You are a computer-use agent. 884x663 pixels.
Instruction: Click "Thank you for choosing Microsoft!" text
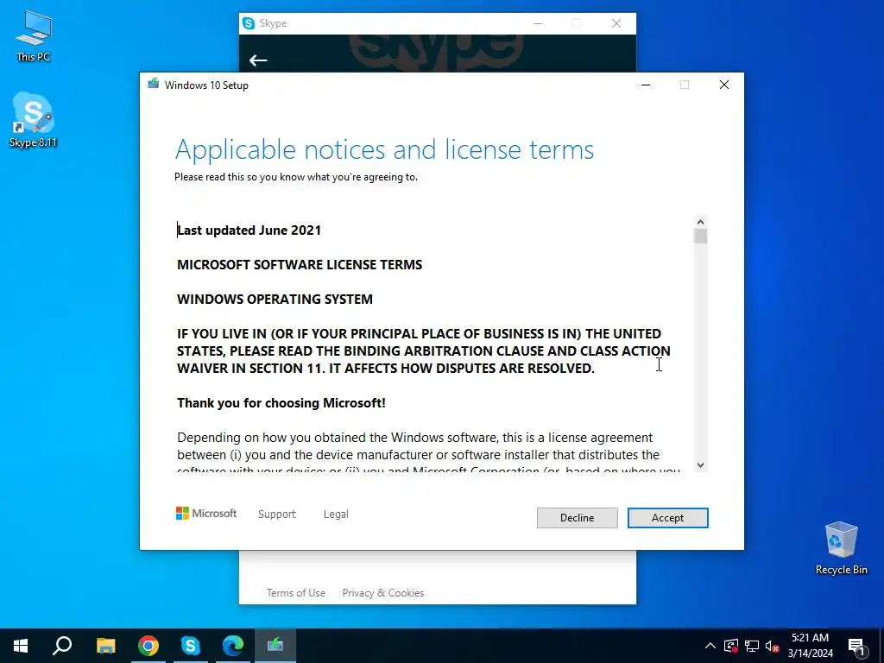click(x=281, y=402)
